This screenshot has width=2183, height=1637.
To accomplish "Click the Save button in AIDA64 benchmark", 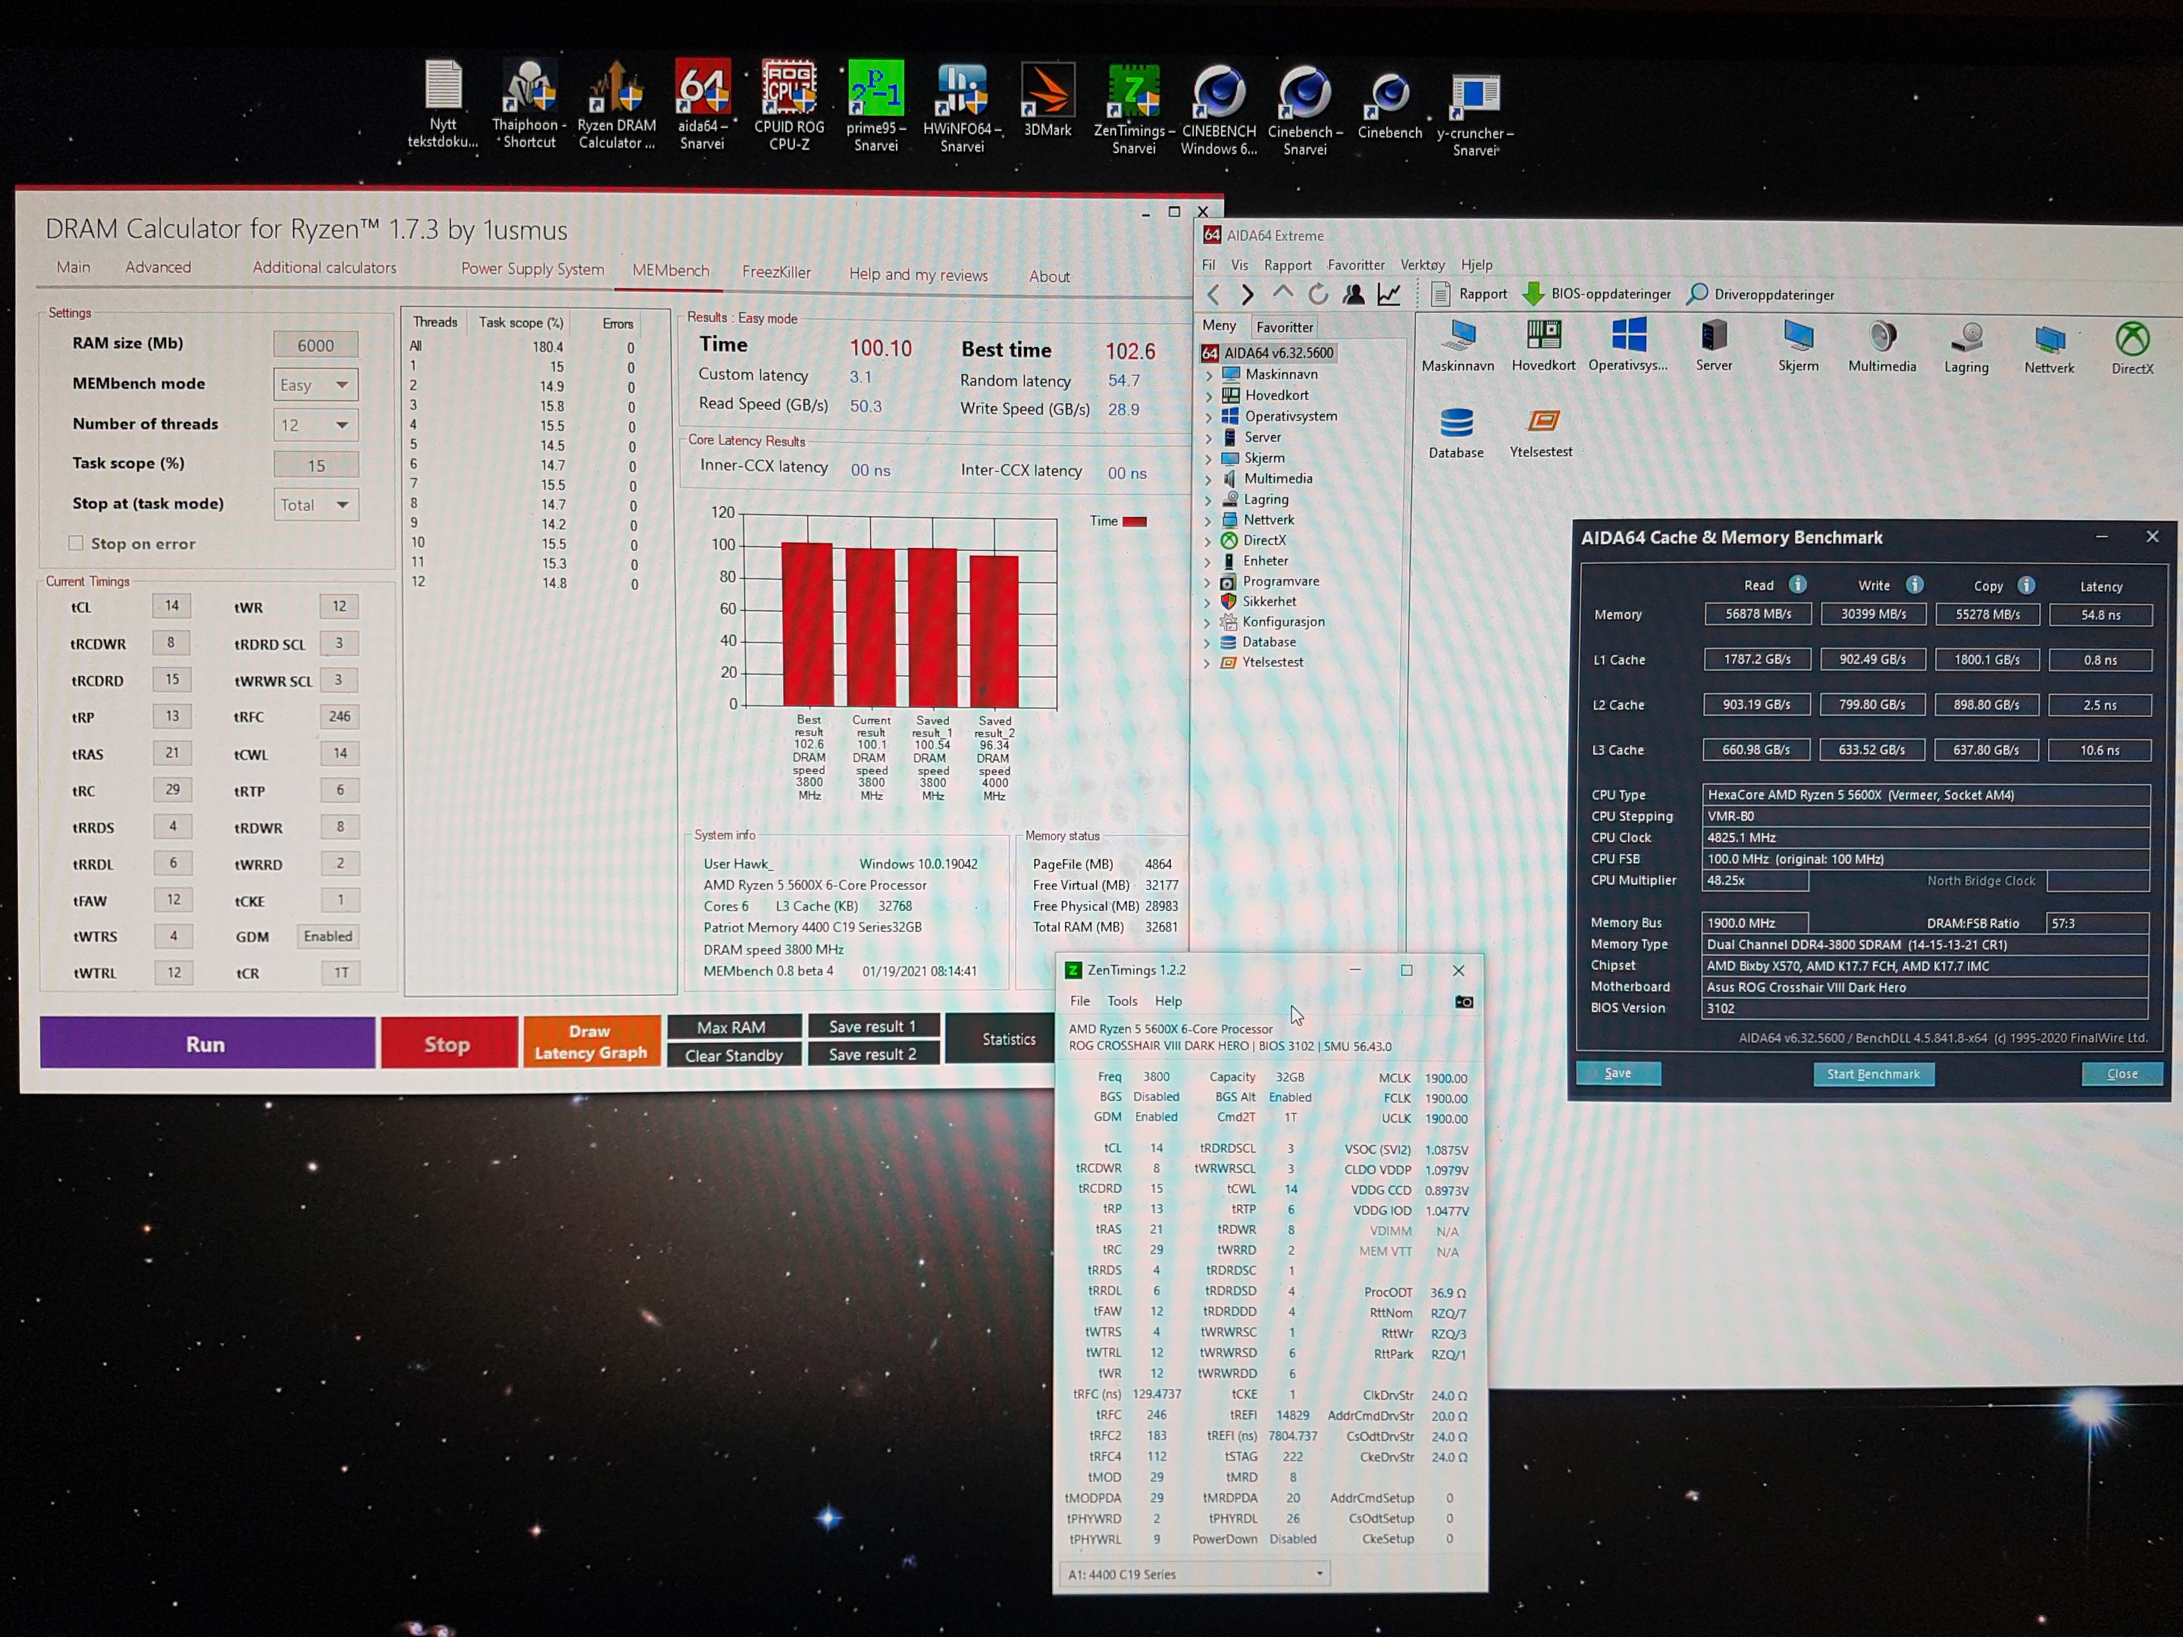I will point(1618,1072).
